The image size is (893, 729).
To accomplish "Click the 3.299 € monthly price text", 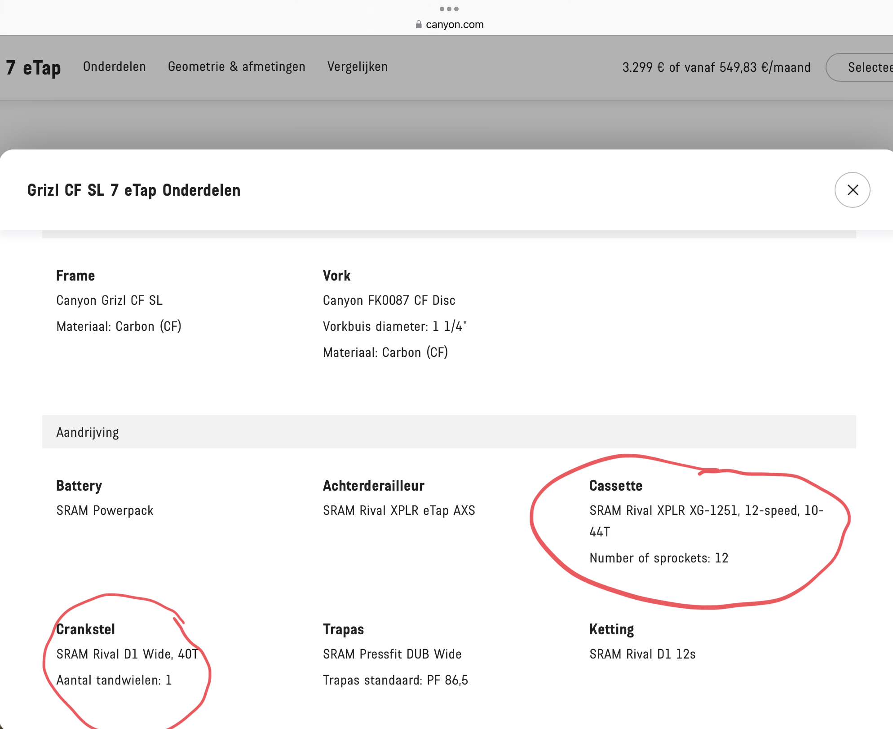I will tap(716, 68).
